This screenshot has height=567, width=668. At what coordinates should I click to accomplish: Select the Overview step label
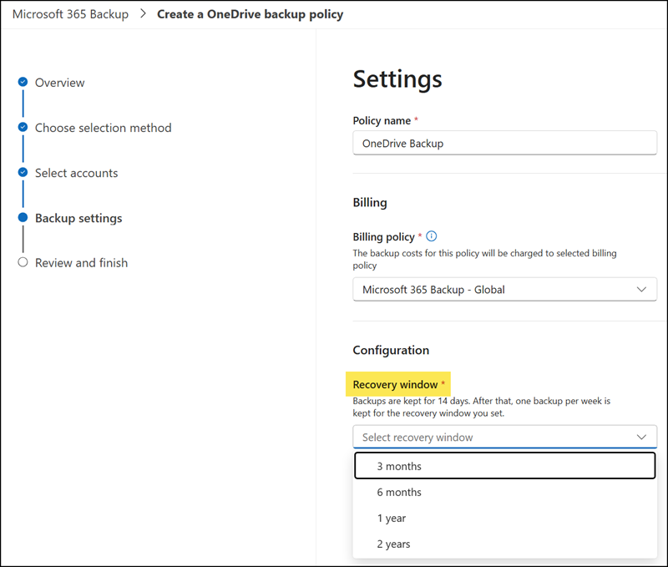[59, 83]
